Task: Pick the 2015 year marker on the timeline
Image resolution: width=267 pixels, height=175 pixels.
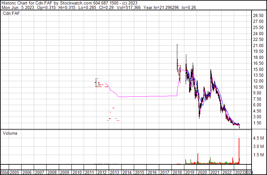Action: click(x=139, y=172)
